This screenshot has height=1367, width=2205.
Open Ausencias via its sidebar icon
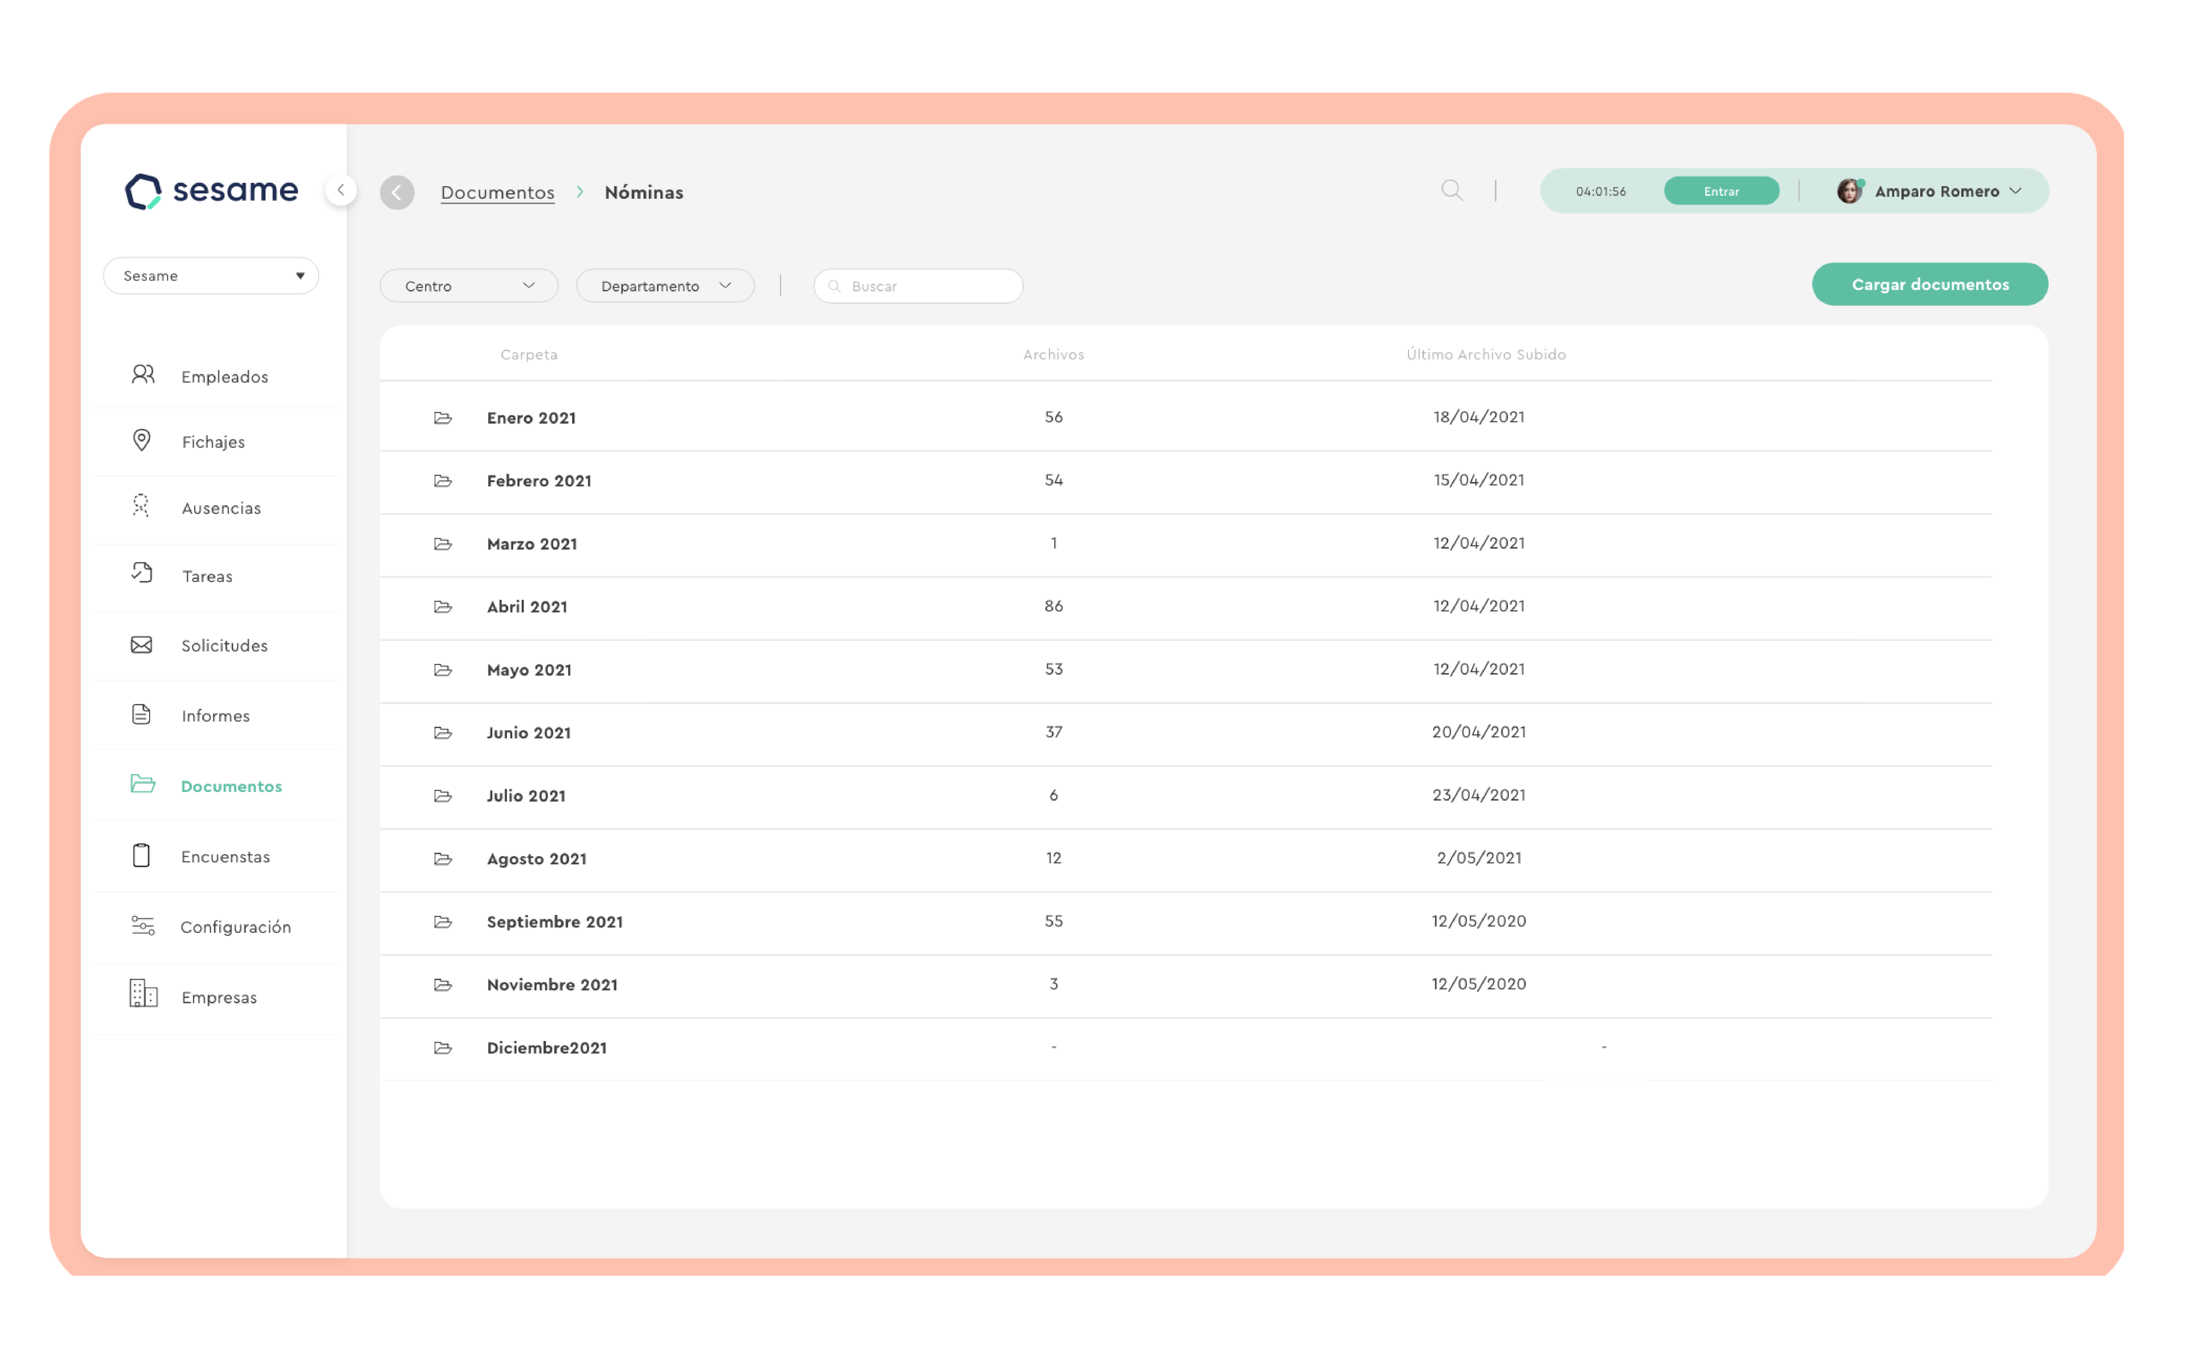point(141,505)
